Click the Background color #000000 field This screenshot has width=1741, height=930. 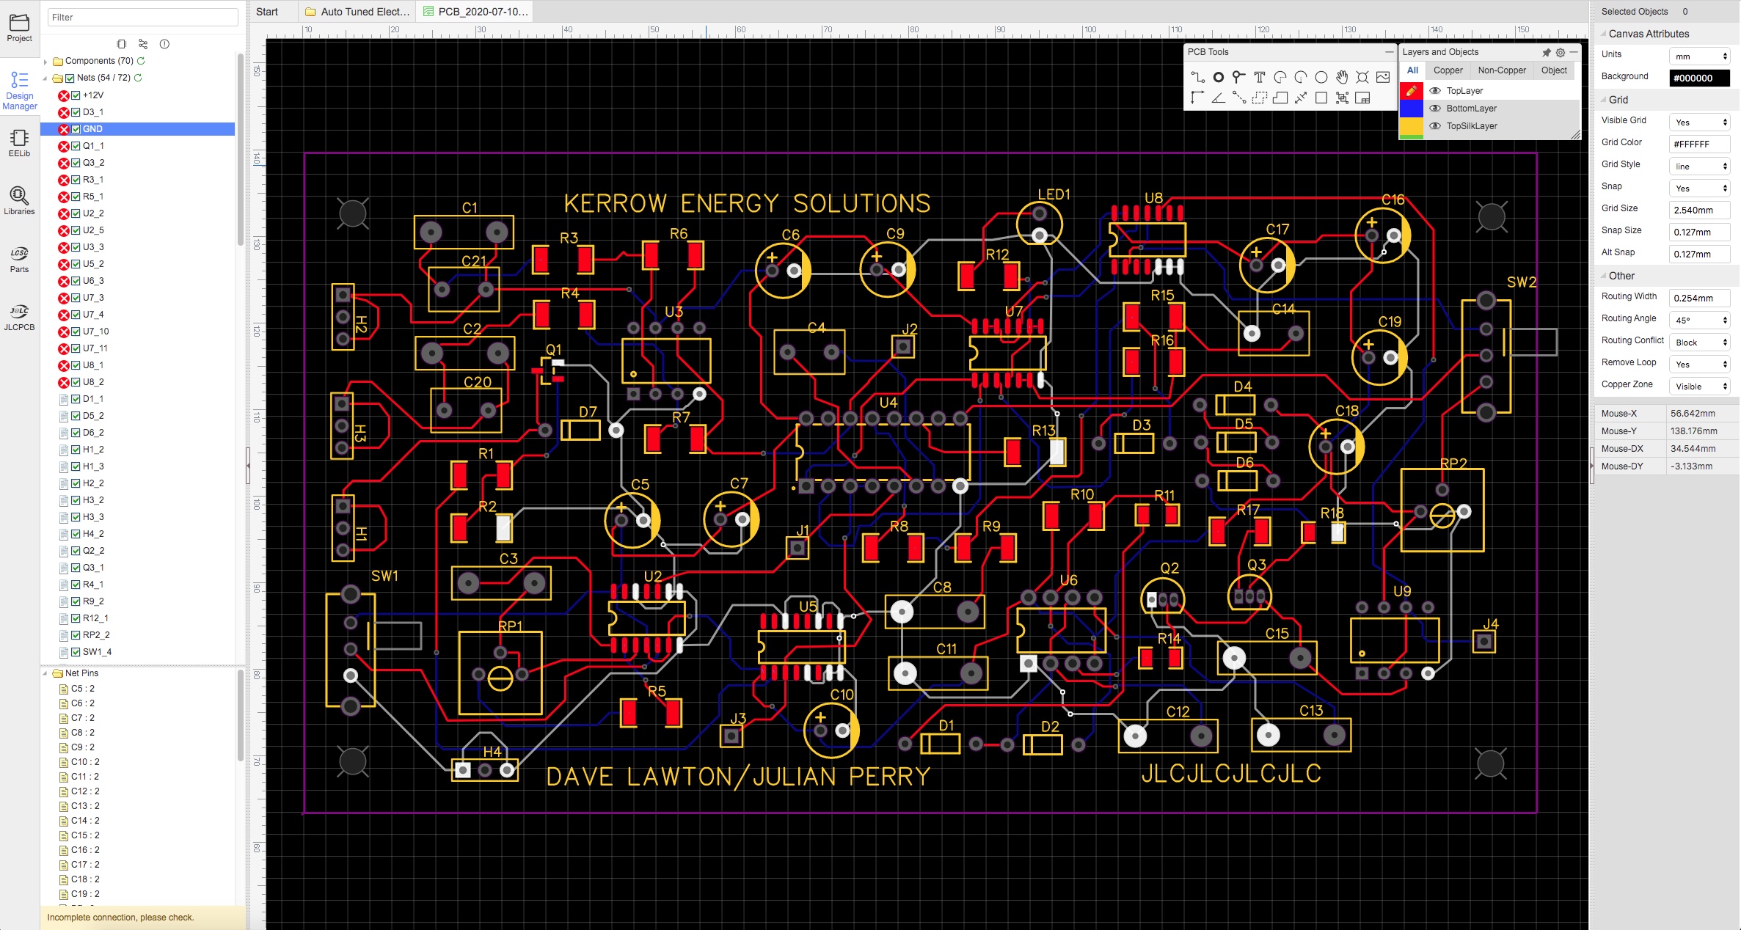click(x=1699, y=78)
